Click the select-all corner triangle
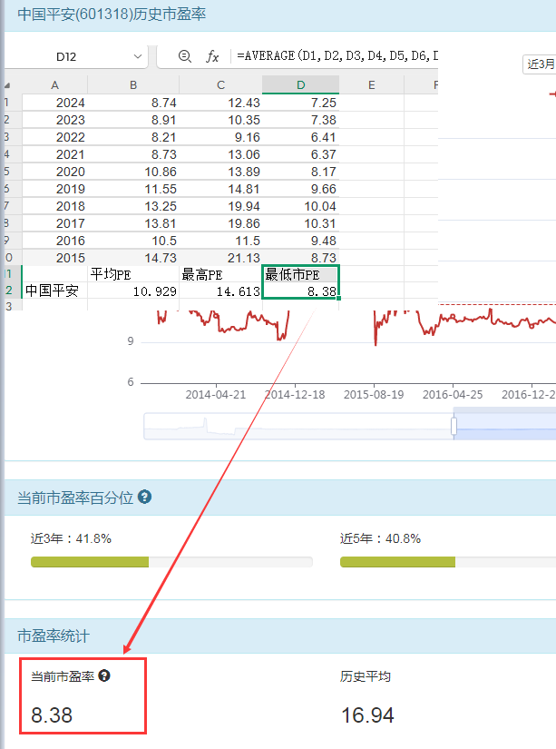The height and width of the screenshot is (749, 556). tap(7, 85)
